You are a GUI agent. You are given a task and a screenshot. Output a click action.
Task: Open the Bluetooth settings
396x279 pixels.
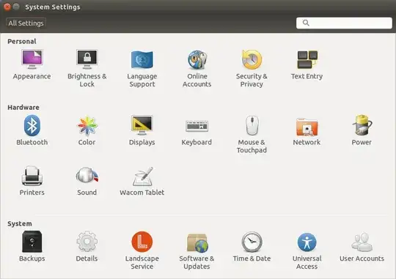tap(32, 125)
